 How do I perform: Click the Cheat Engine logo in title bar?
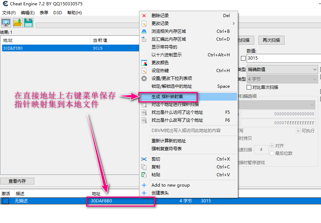click(x=5, y=4)
